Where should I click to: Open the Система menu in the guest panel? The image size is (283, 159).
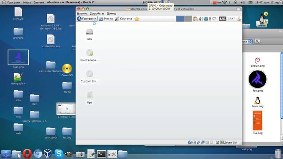coord(124,19)
